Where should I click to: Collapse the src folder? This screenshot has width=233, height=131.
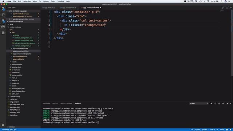(11, 30)
